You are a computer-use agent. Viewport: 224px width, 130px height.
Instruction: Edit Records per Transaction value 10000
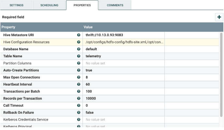pos(124,98)
